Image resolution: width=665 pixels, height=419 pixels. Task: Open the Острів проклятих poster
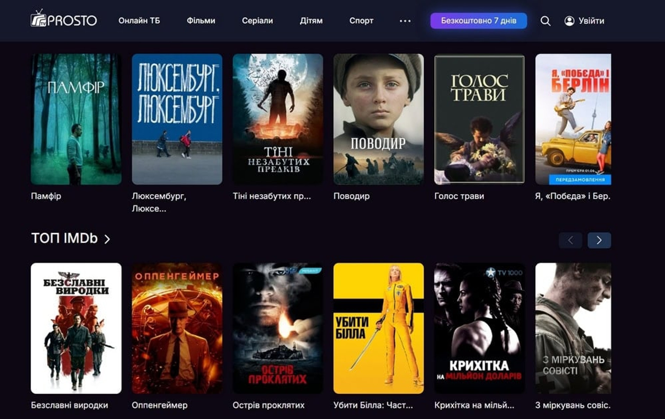pyautogui.click(x=278, y=328)
